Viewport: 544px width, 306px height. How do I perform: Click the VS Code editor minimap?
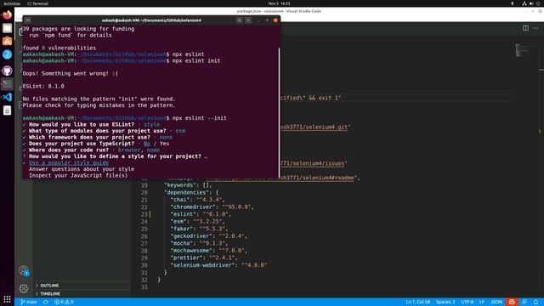click(x=522, y=50)
